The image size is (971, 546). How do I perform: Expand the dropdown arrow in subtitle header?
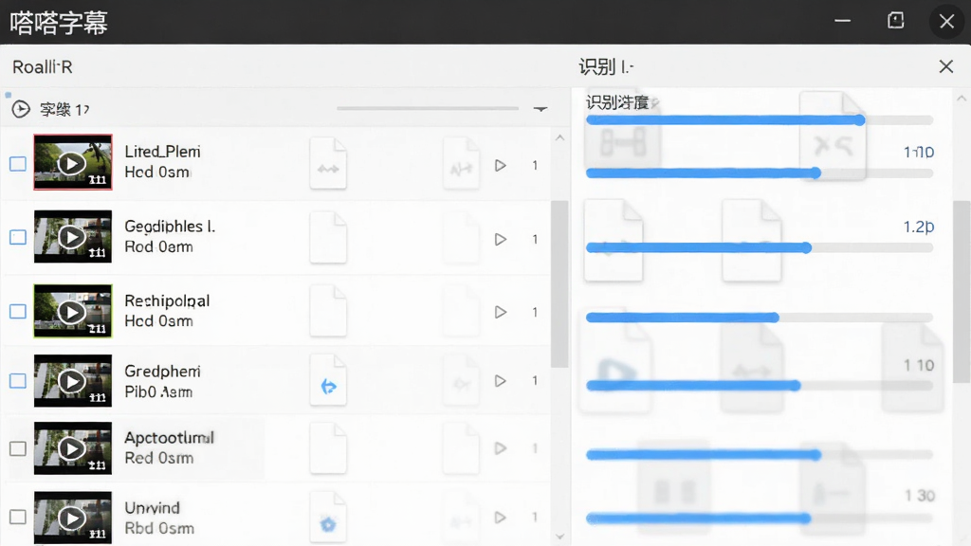(540, 109)
